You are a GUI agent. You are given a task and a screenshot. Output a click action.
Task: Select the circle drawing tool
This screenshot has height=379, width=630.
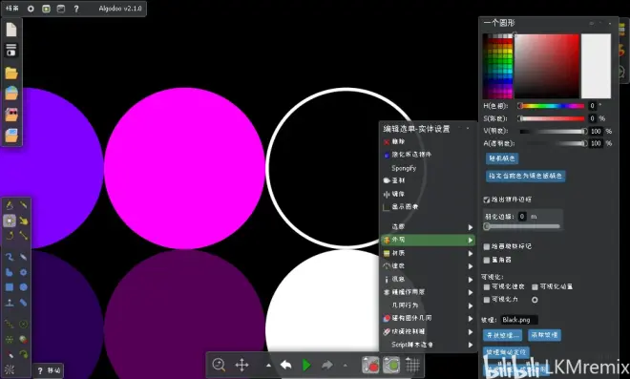tap(23, 287)
